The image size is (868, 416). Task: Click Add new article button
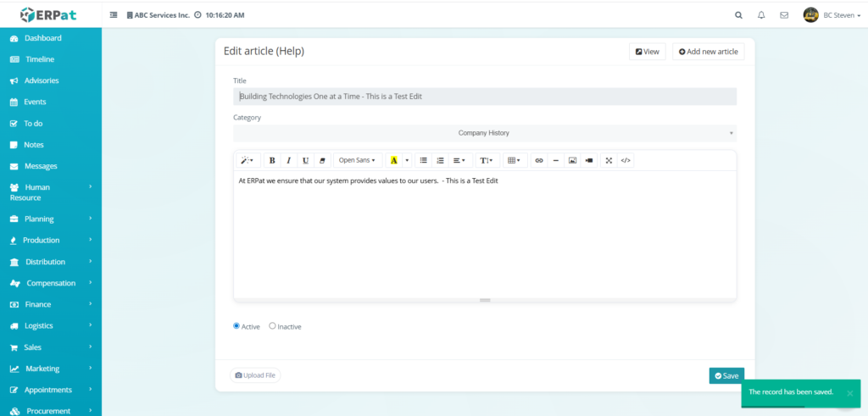pyautogui.click(x=708, y=52)
